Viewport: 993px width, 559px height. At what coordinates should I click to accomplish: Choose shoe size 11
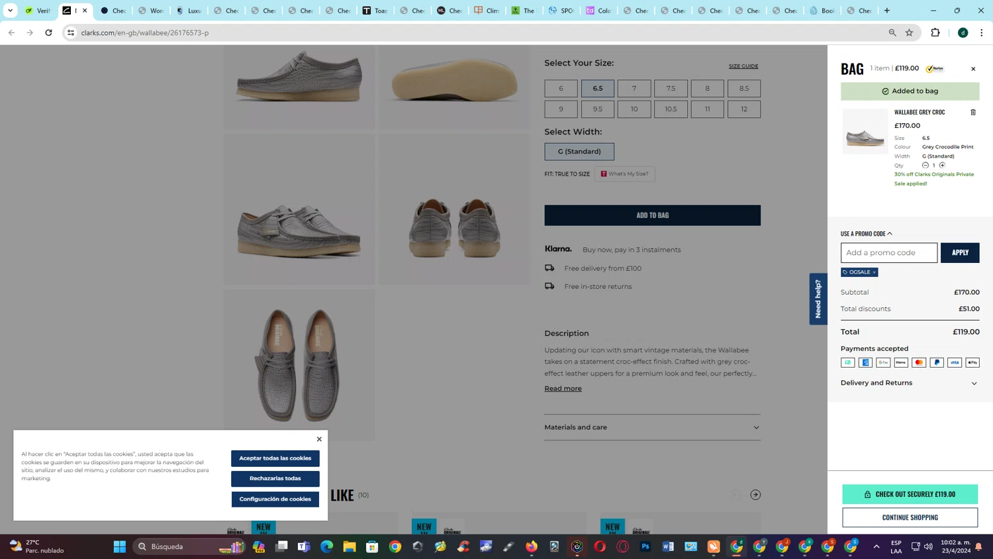707,109
